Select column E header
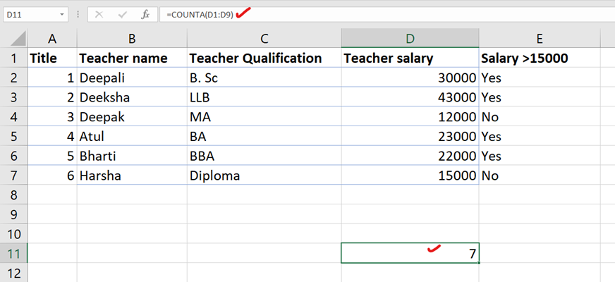Screen dimensions: 615x282 (x=539, y=38)
